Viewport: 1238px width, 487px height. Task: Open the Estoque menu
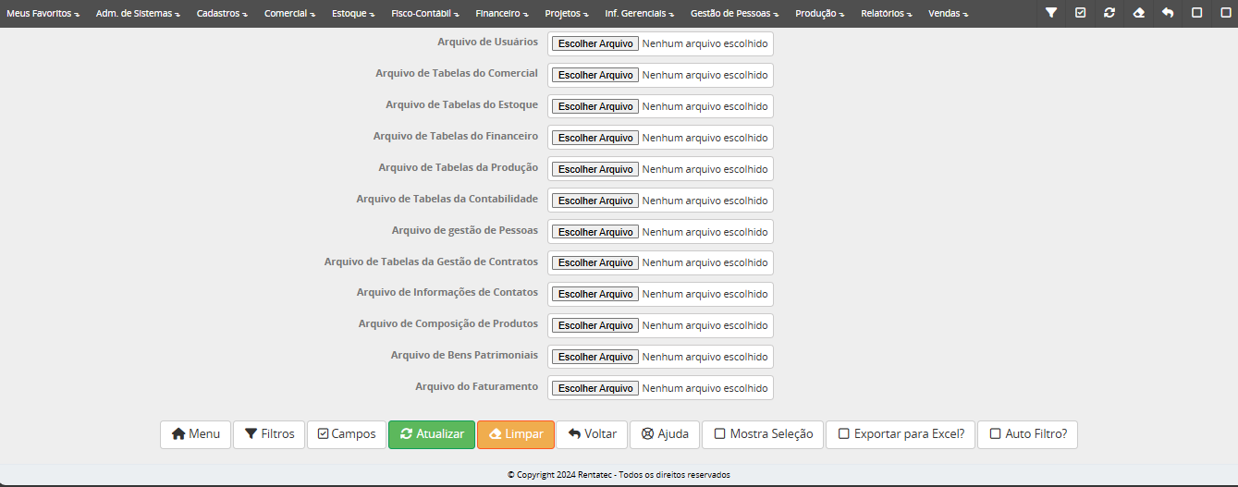coord(352,14)
